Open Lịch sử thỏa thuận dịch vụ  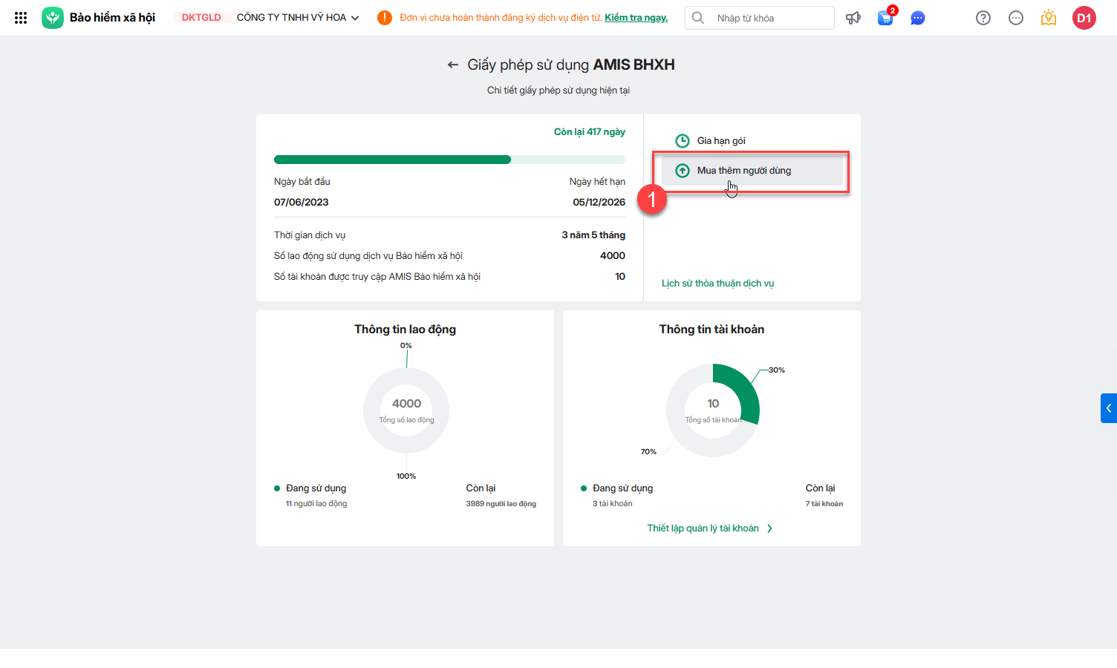pos(717,284)
